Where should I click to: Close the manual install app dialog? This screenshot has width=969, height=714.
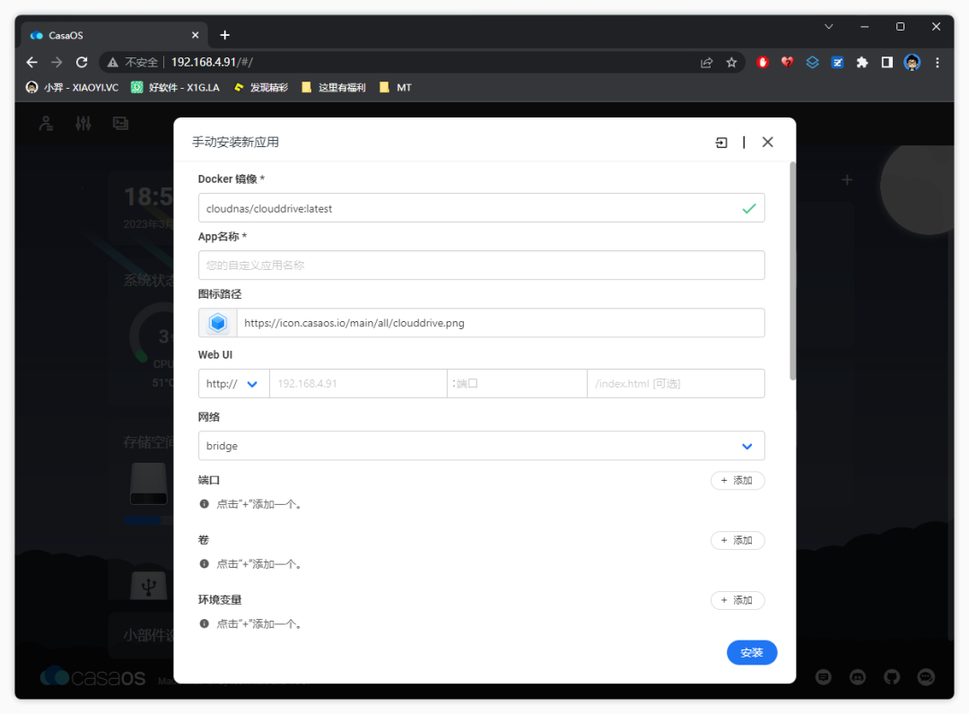click(767, 142)
